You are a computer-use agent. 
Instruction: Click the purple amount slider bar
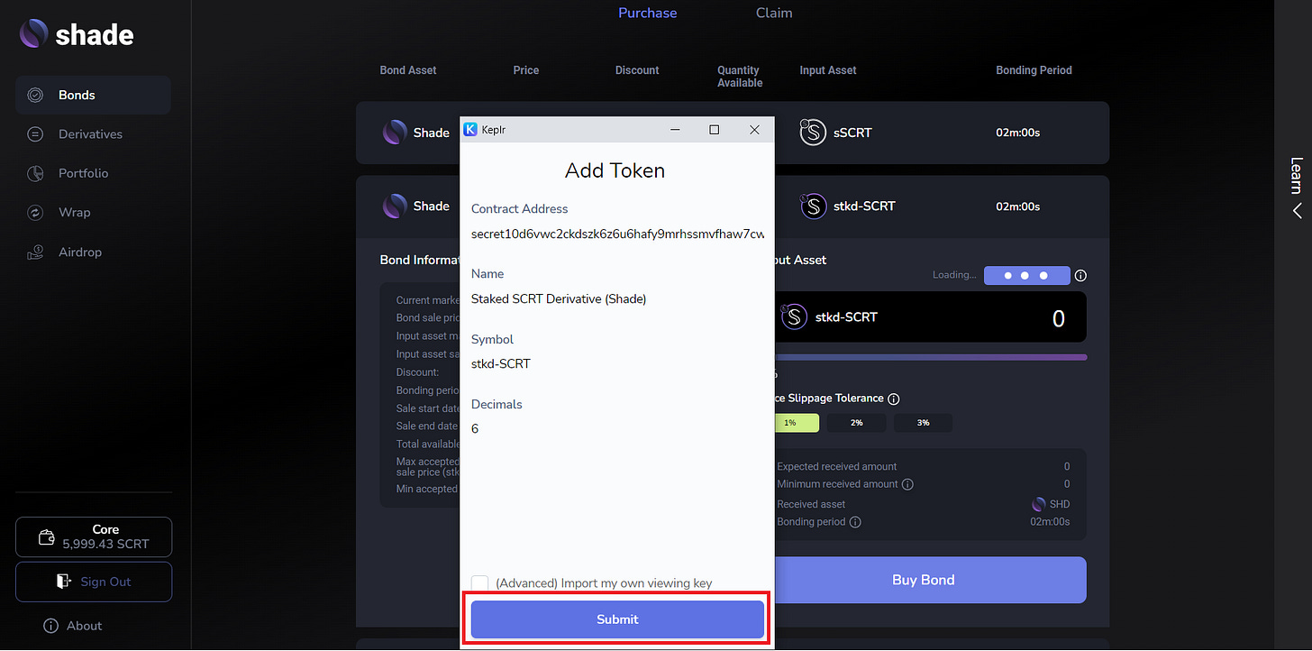(x=931, y=357)
